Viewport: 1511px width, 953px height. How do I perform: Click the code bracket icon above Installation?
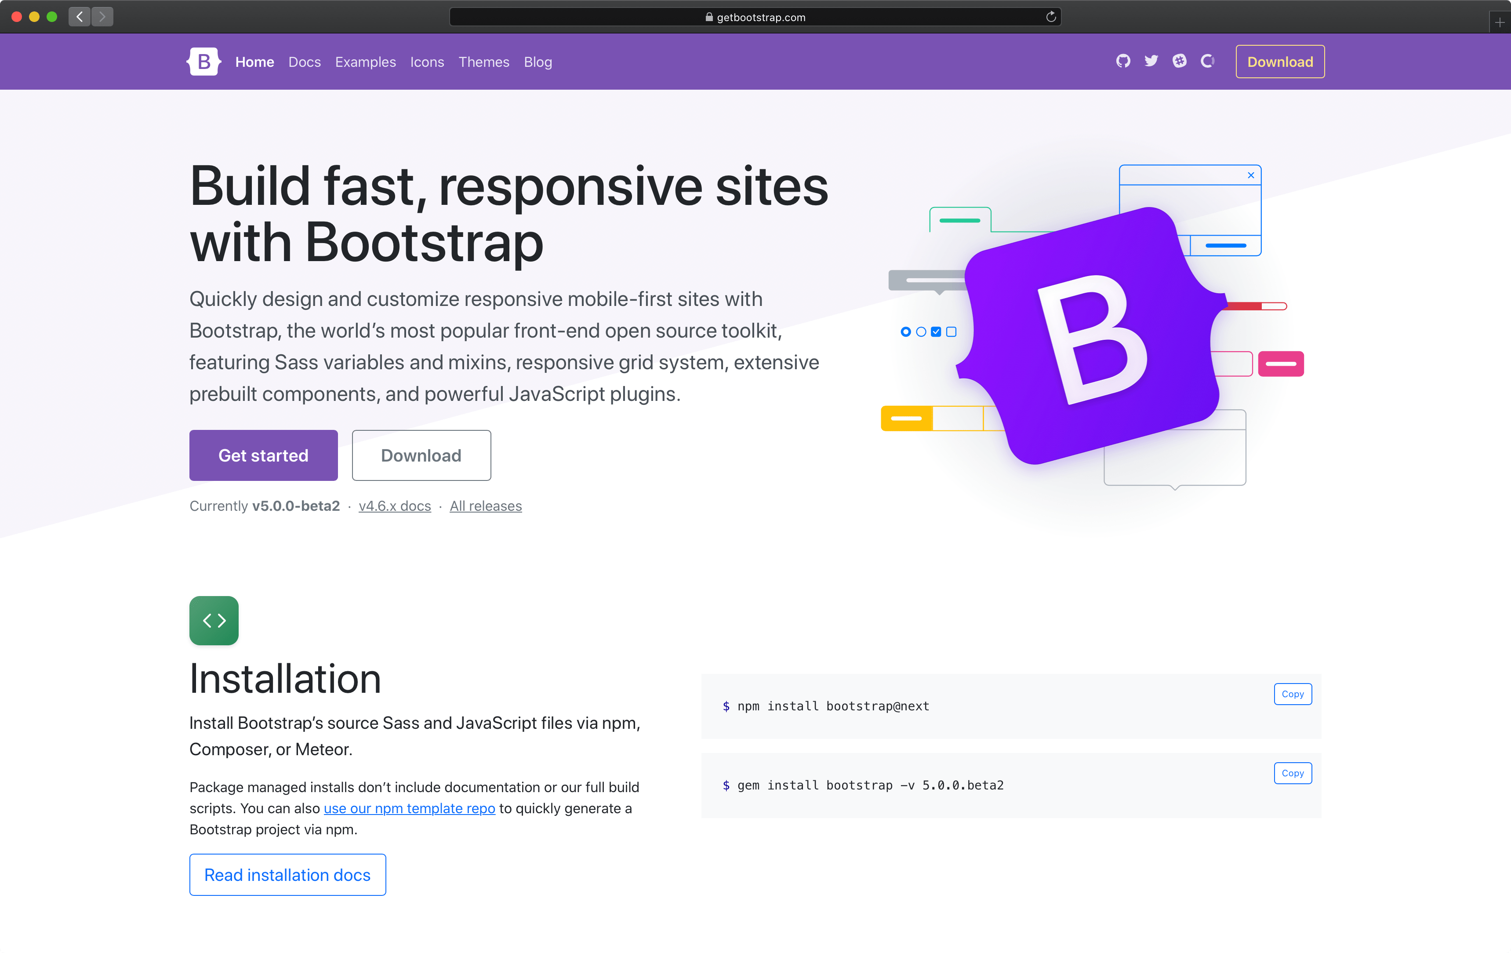coord(214,620)
